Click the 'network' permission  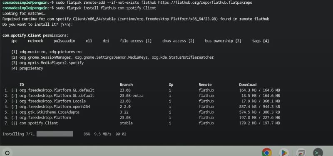pyautogui.click(x=35, y=41)
